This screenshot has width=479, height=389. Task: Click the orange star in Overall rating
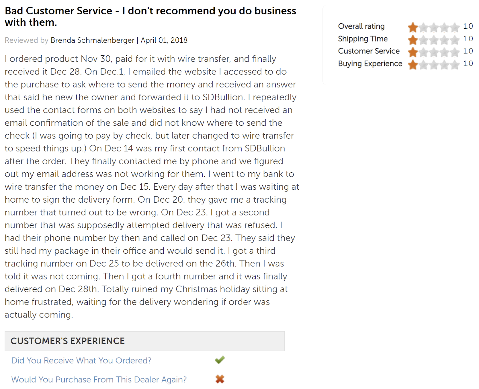[x=413, y=27]
